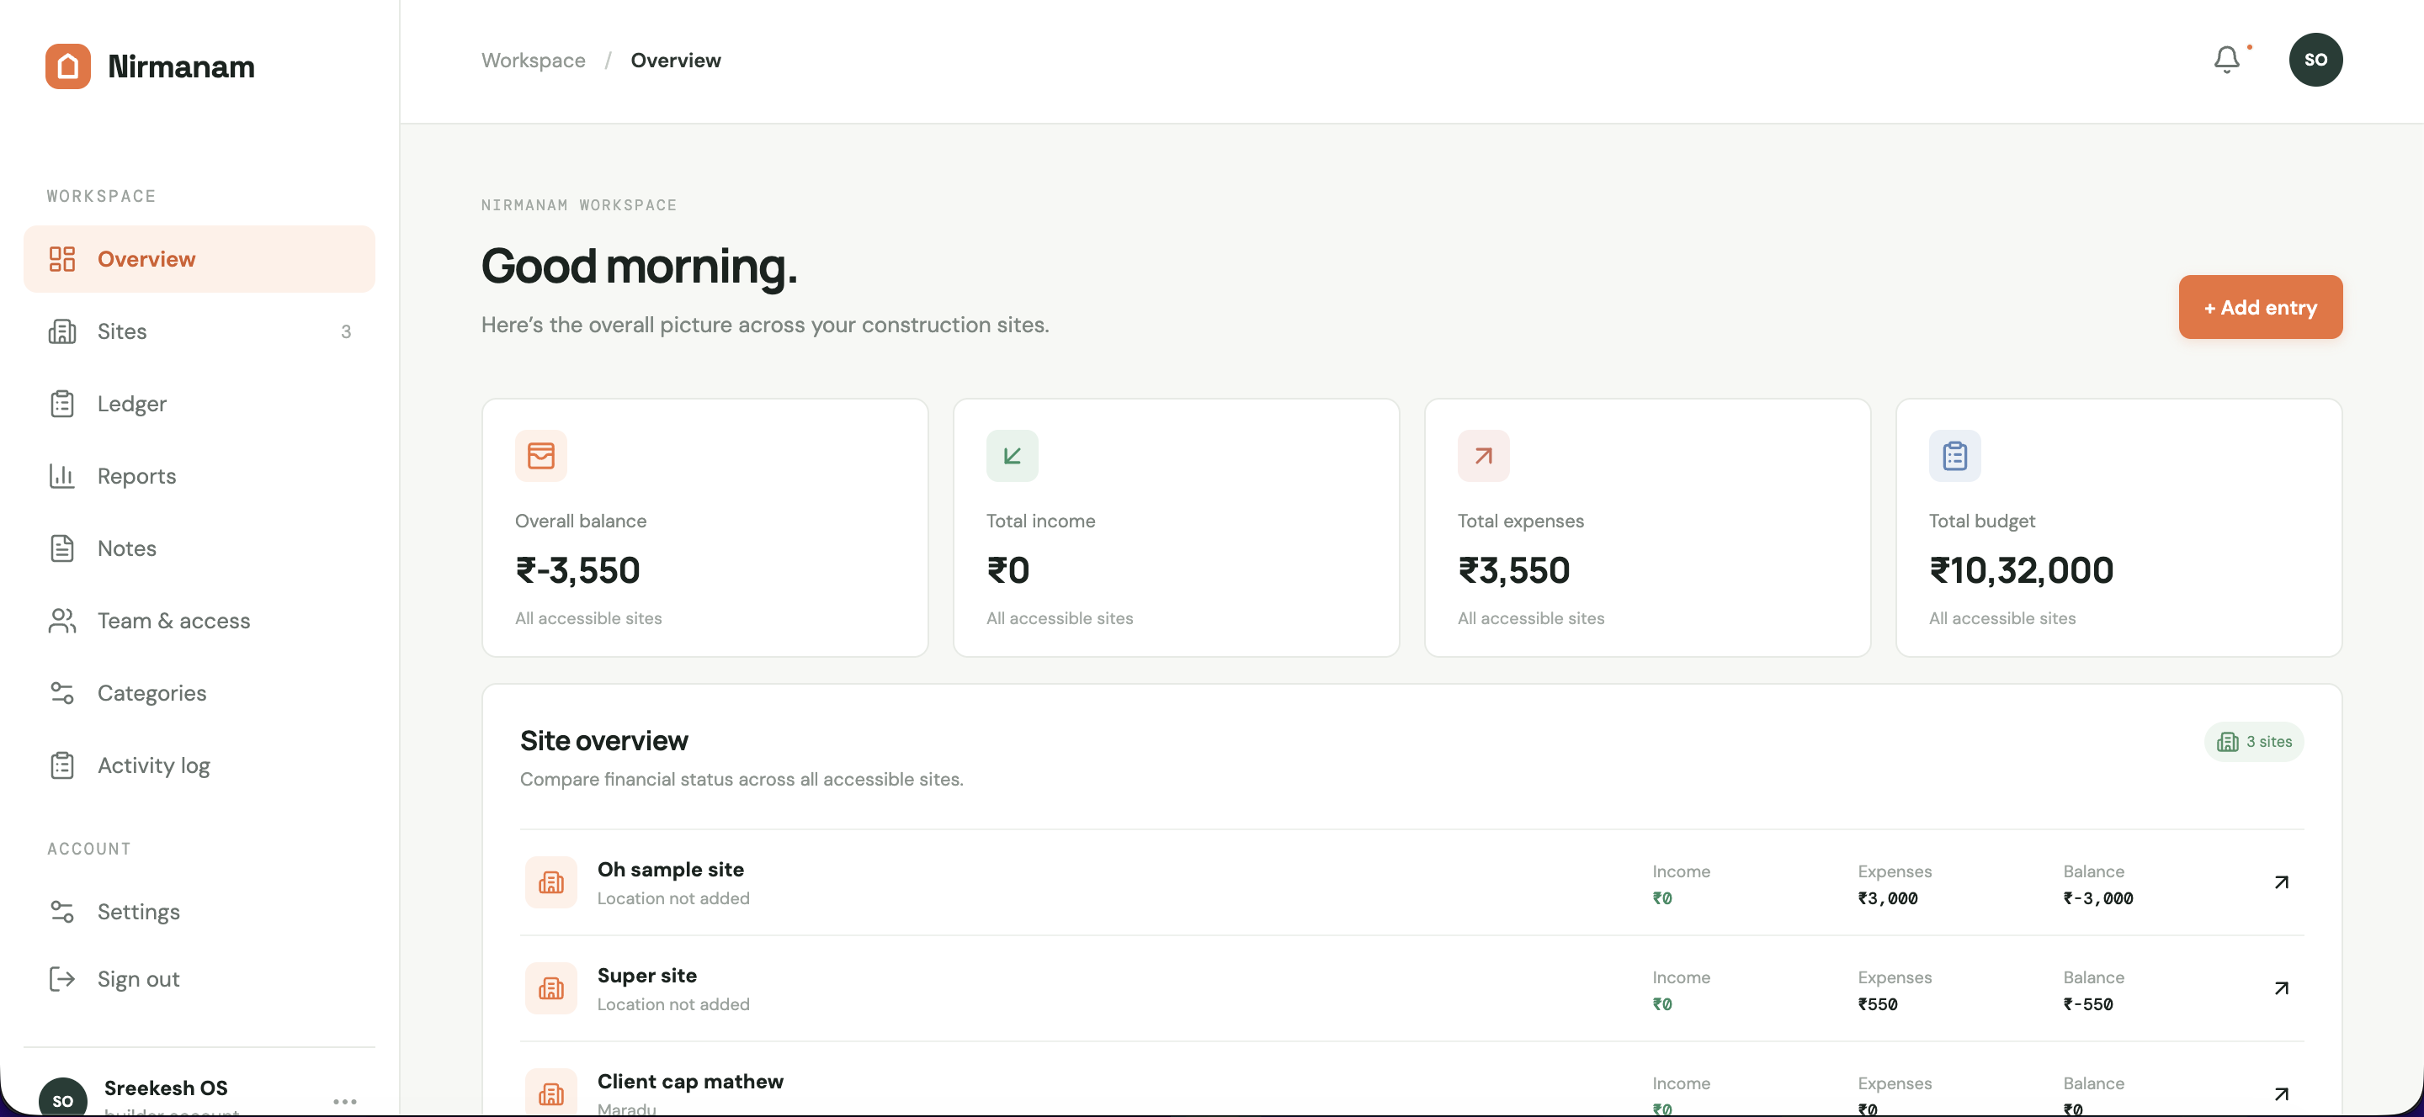Image resolution: width=2424 pixels, height=1117 pixels.
Task: Open Super site via arrow icon
Action: (2281, 988)
